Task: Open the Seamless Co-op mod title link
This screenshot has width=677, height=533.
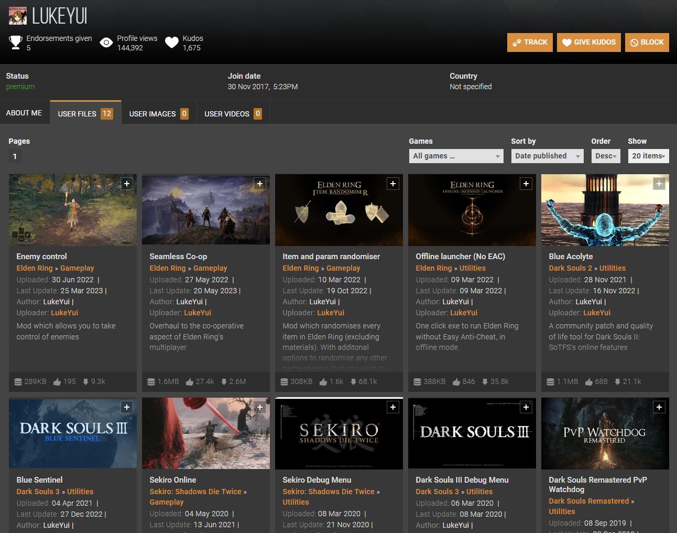Action: tap(178, 257)
